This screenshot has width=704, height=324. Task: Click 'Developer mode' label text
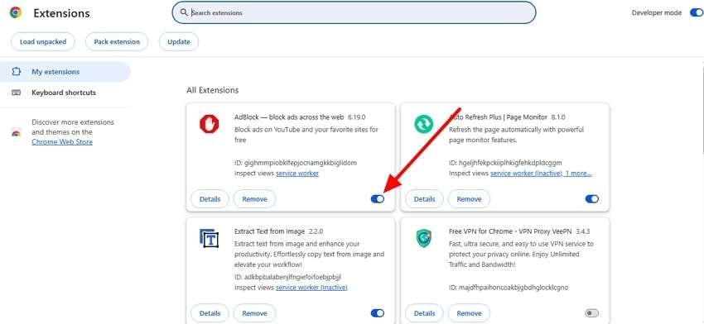(657, 12)
